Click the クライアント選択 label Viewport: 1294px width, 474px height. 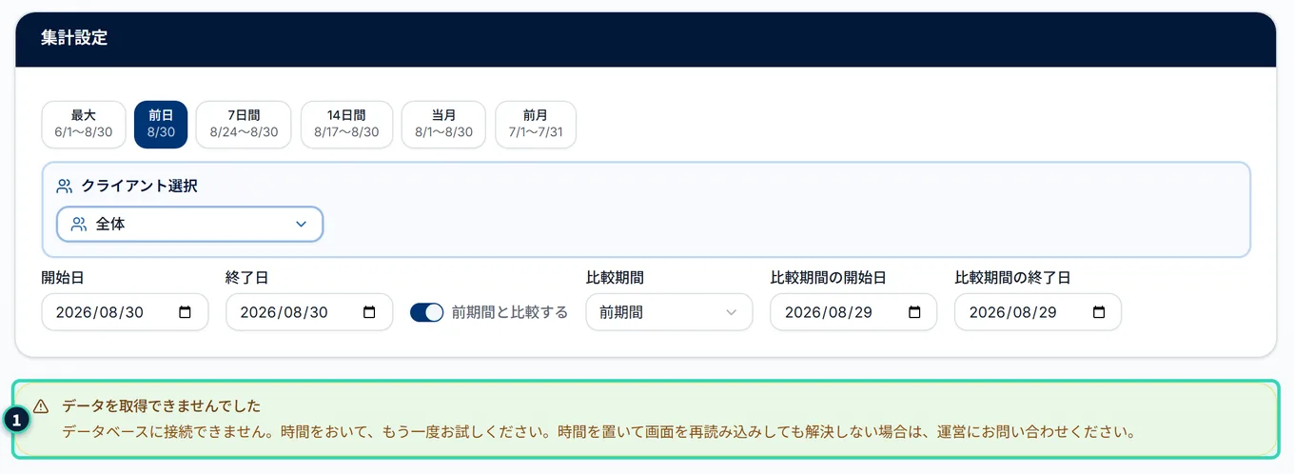pos(140,186)
